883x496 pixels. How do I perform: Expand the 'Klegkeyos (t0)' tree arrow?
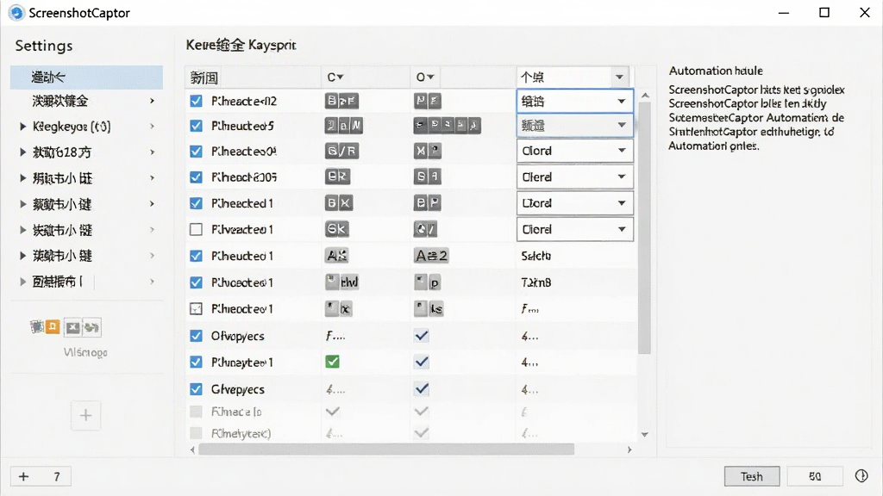click(x=23, y=127)
